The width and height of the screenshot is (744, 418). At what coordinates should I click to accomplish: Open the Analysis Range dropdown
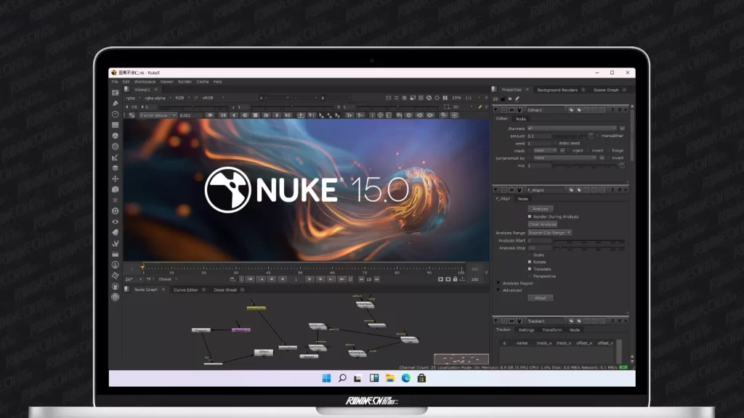(549, 232)
